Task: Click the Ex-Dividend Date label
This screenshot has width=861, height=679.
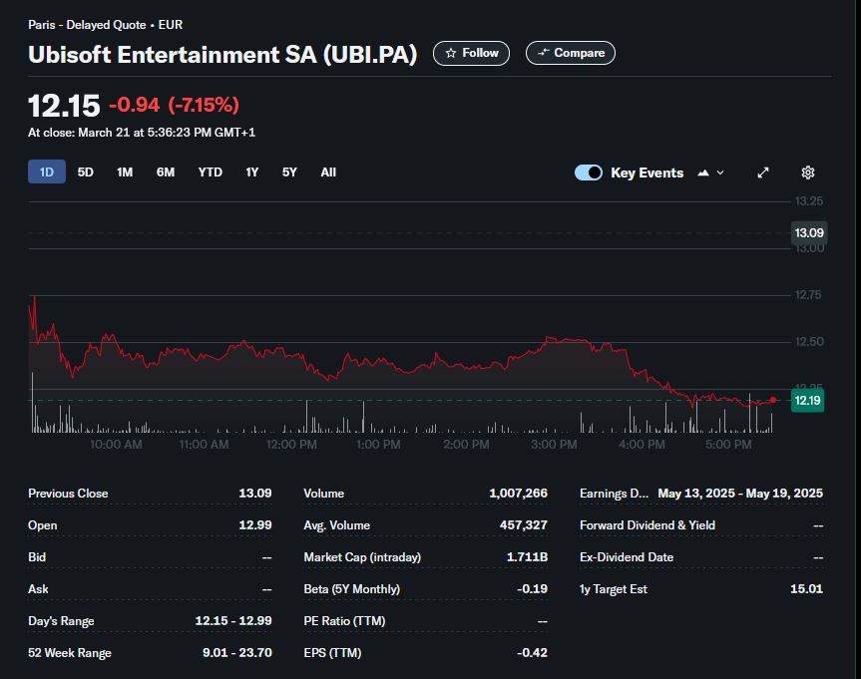Action: tap(627, 557)
